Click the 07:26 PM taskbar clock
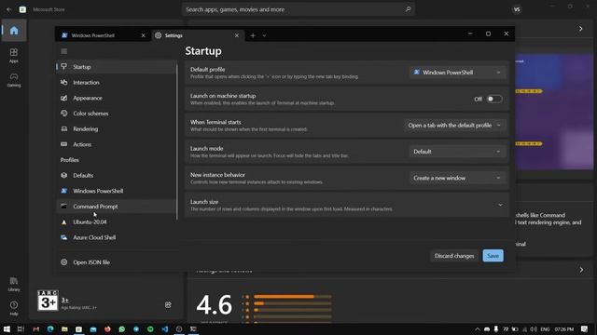Viewport: 597px width, 335px height. point(563,328)
